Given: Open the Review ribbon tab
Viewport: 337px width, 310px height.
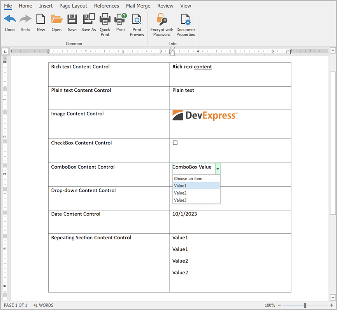Looking at the screenshot, I should [x=165, y=6].
